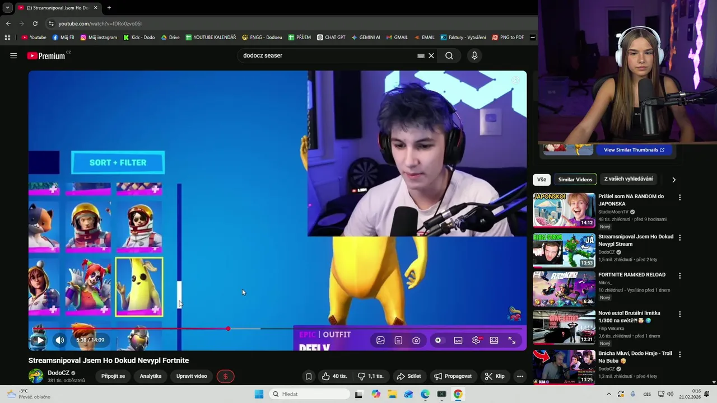Open Windows Start menu
Viewport: 717px width, 403px height.
(x=259, y=394)
